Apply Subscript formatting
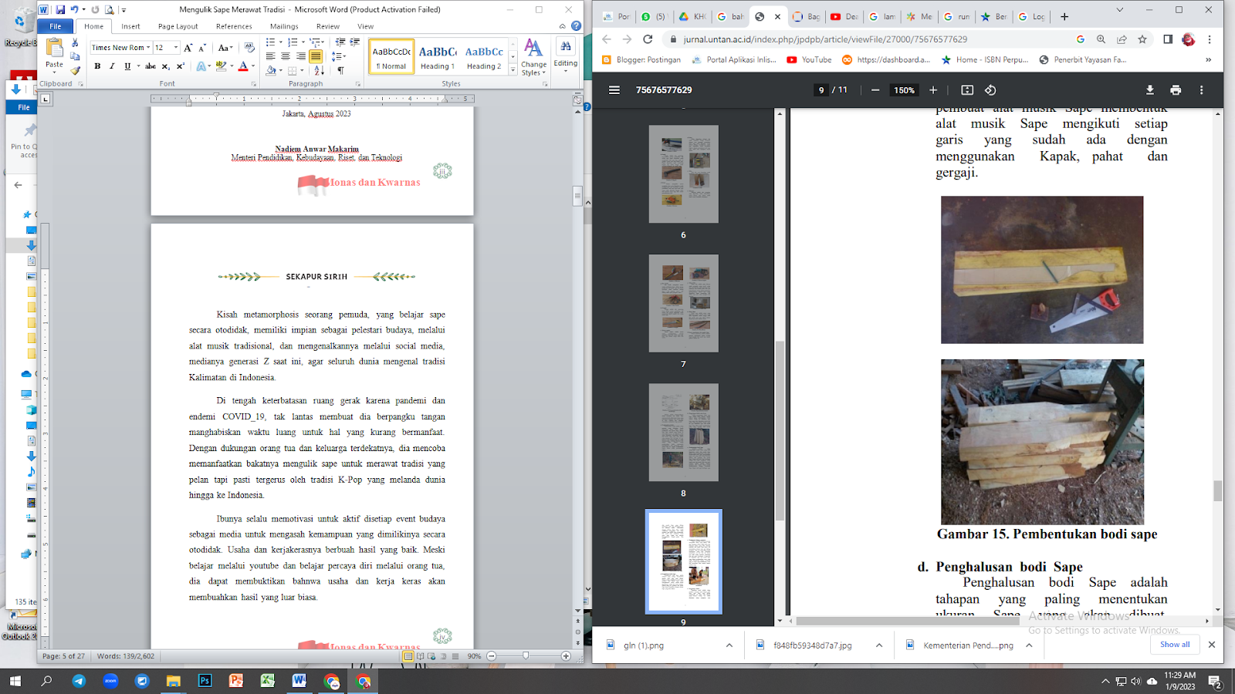 pyautogui.click(x=166, y=66)
